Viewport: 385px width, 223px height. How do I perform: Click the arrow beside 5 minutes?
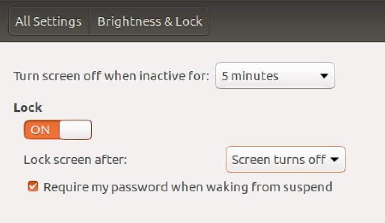(x=324, y=76)
